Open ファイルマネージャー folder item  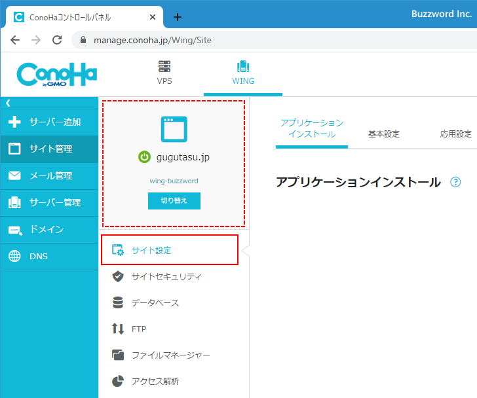(x=170, y=355)
